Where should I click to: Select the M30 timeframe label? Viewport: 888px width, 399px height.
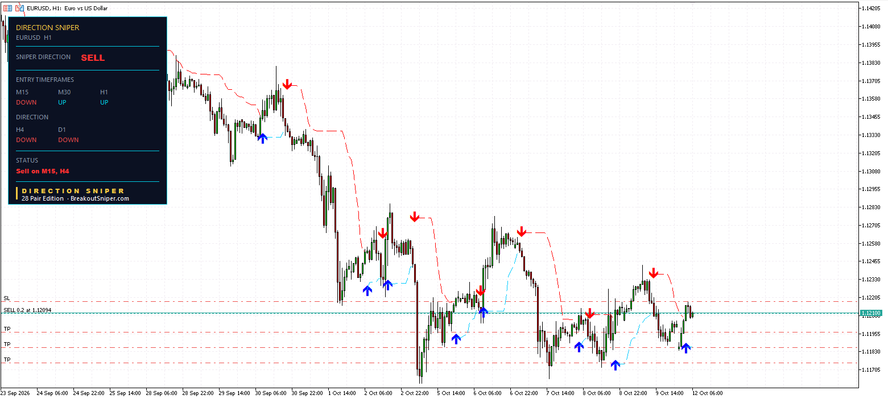65,92
